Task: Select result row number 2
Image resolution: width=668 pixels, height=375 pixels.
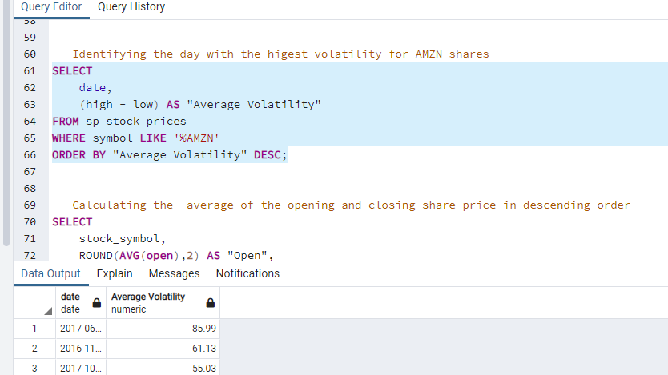Action: [x=34, y=349]
